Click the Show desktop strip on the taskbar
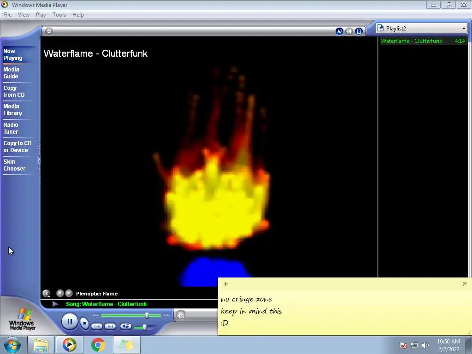The width and height of the screenshot is (472, 354). (469, 345)
